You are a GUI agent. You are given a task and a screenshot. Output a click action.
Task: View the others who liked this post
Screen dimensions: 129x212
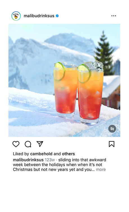[68, 154]
